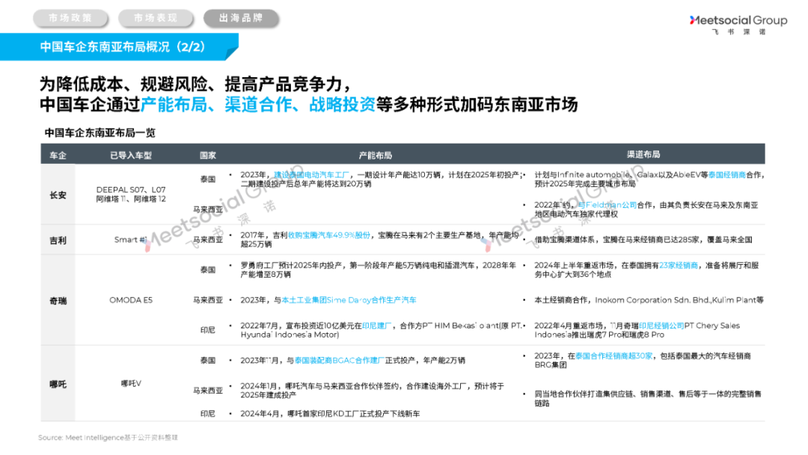Click the 国家 column header
Image resolution: width=808 pixels, height=455 pixels.
[x=208, y=155]
